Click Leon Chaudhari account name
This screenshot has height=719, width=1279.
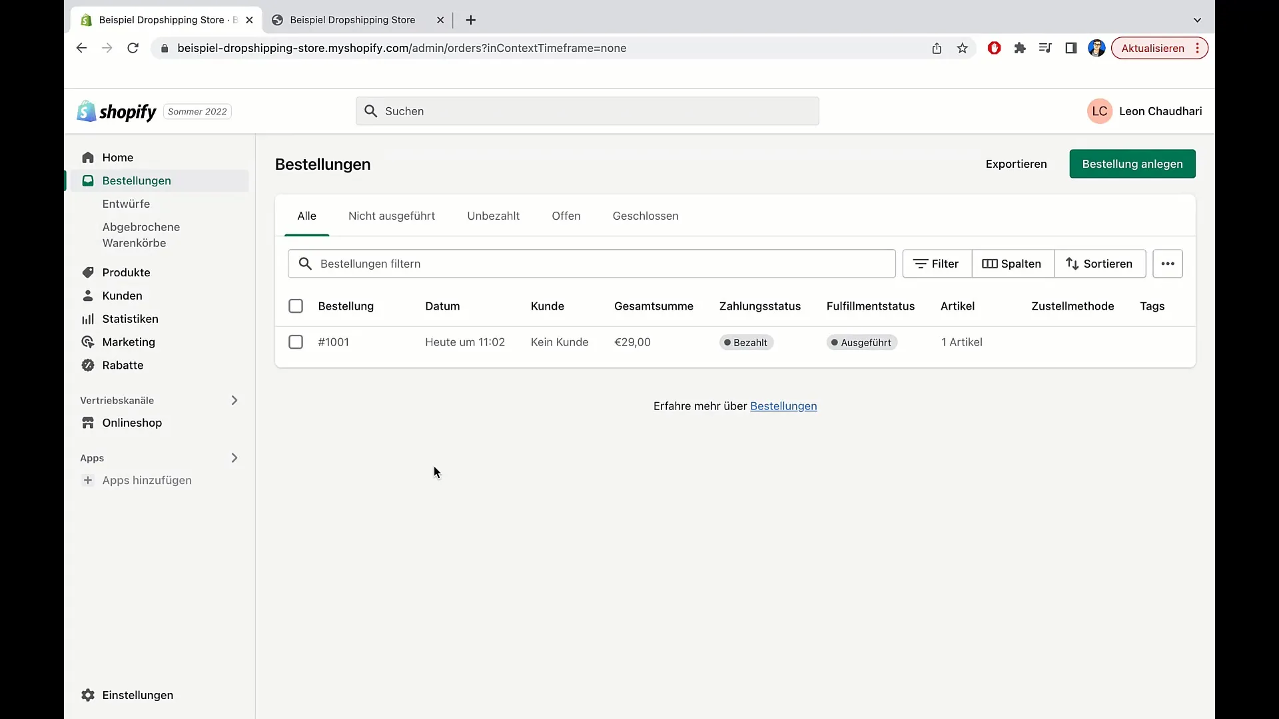coord(1160,111)
